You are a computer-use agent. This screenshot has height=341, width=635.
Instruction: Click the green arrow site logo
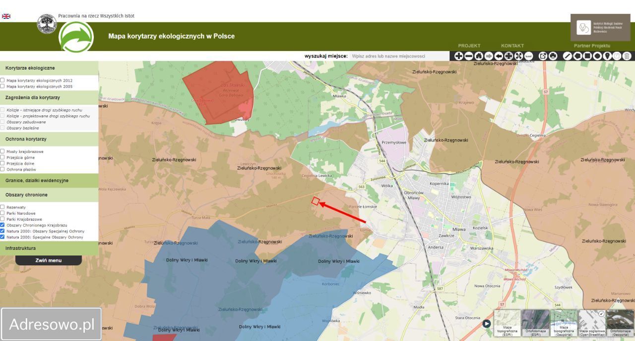click(x=76, y=36)
